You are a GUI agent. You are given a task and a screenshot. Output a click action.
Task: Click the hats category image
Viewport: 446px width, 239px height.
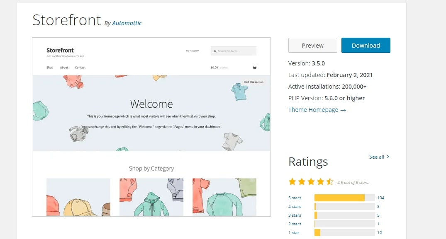click(78, 197)
